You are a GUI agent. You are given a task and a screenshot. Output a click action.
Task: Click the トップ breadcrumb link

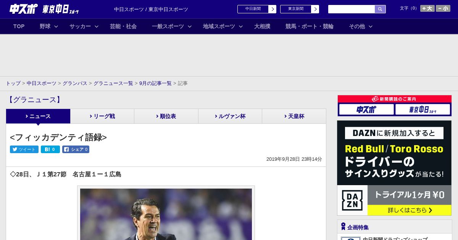click(13, 83)
